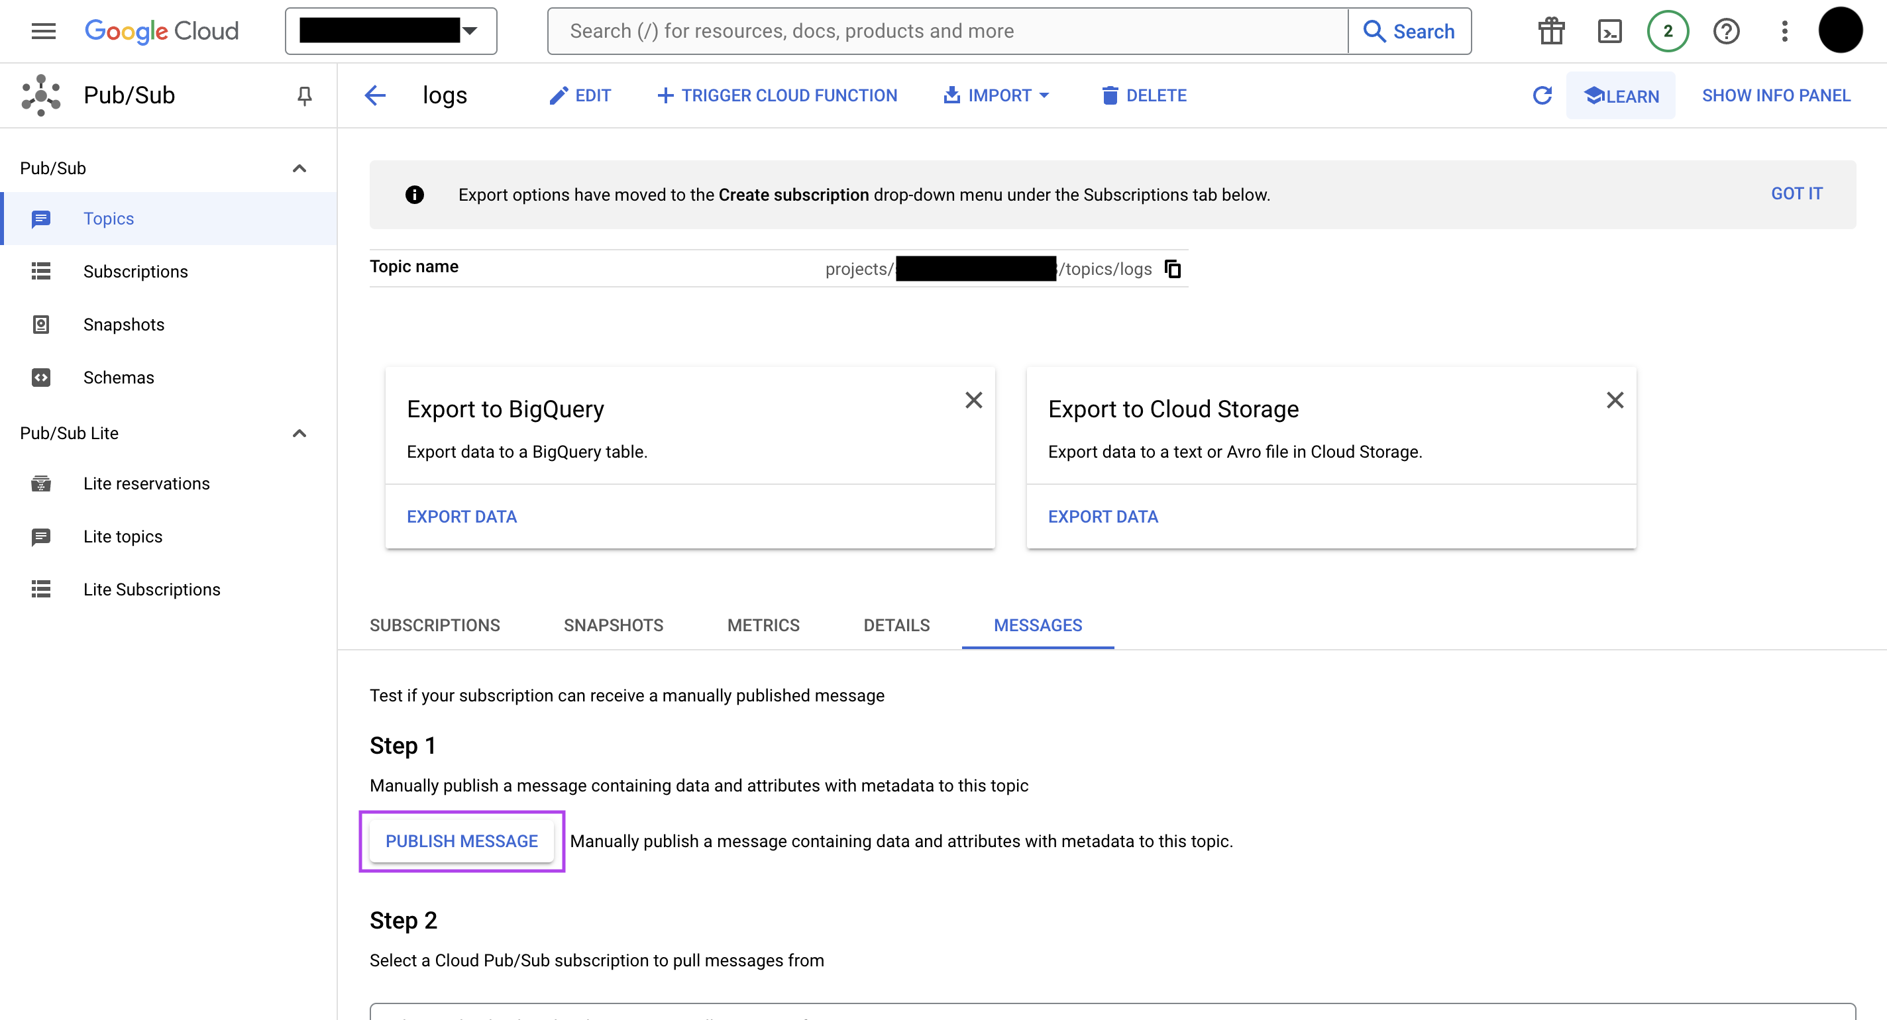This screenshot has height=1020, width=1887.
Task: Copy the topic name to clipboard
Action: coord(1173,269)
